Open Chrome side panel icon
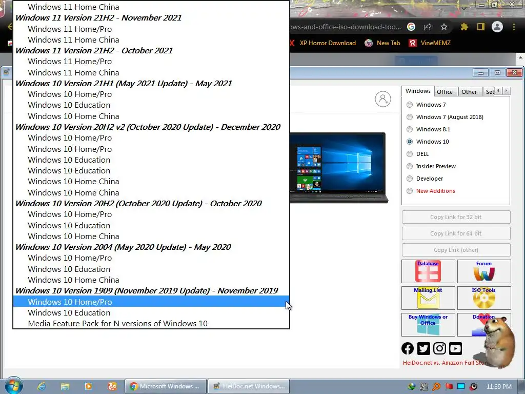Viewport: 525px width, 394px height. coord(481,27)
